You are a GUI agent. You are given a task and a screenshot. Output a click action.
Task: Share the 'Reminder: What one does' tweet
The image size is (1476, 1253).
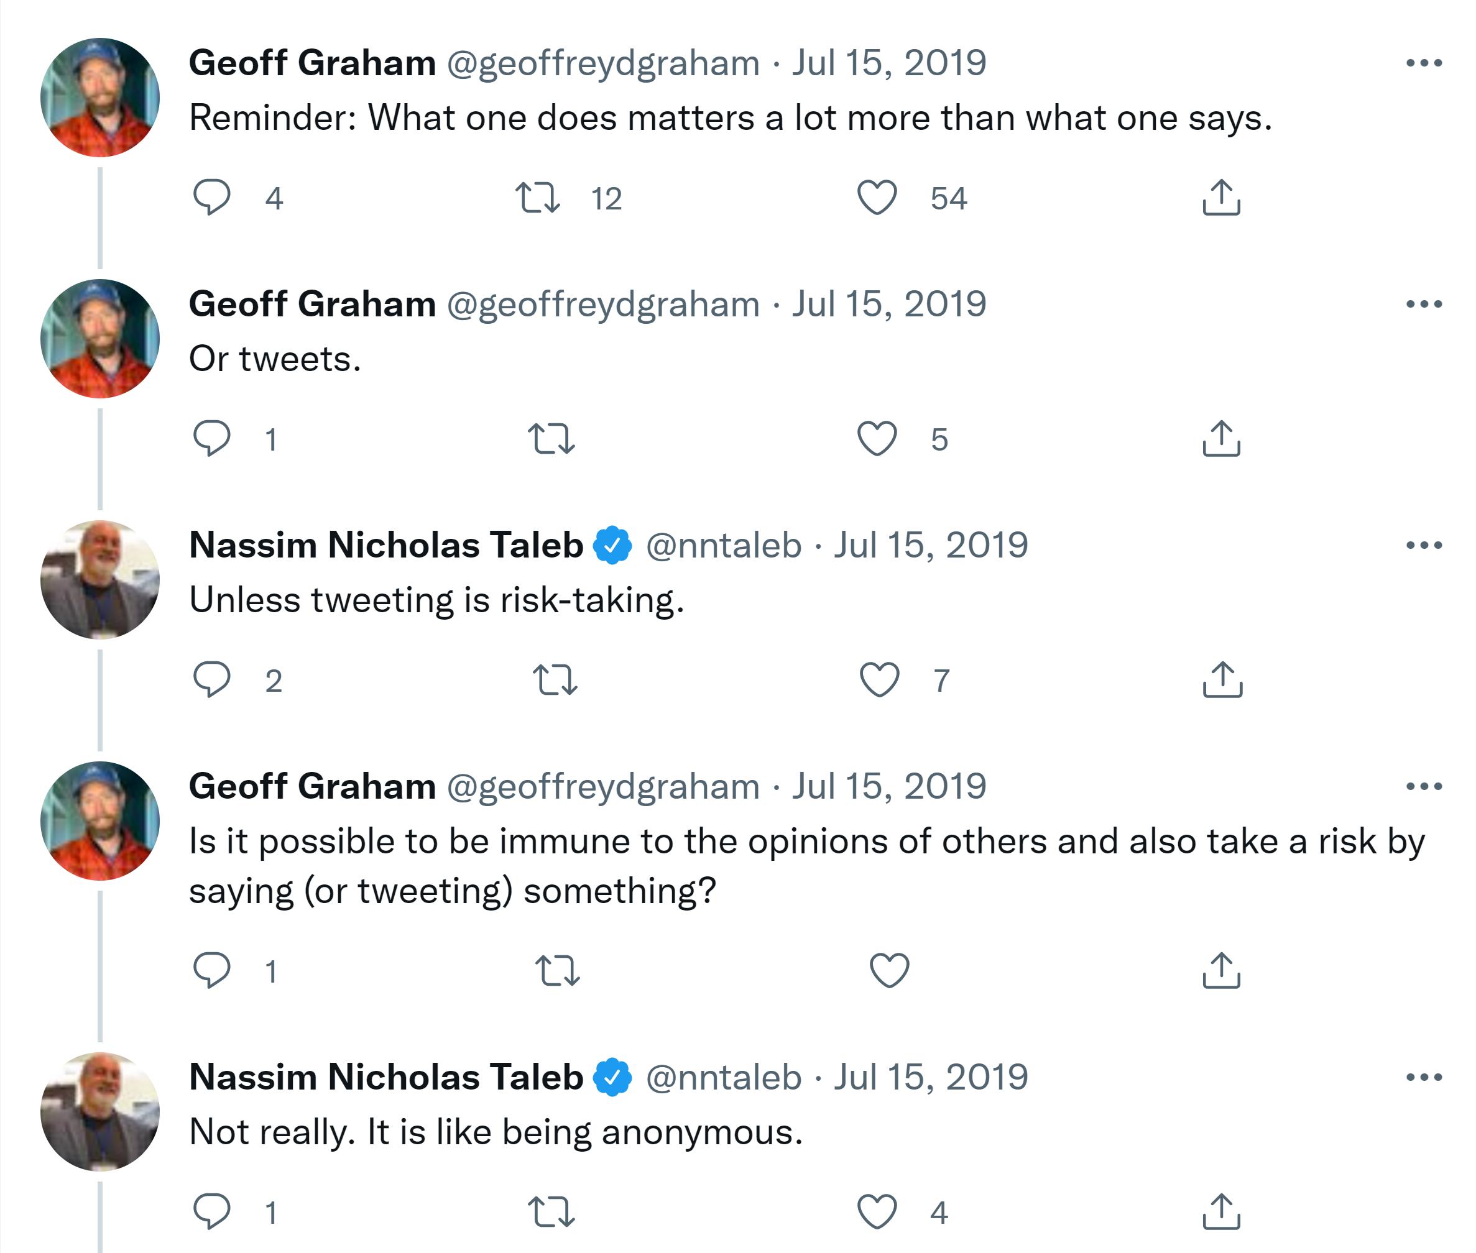pyautogui.click(x=1221, y=198)
